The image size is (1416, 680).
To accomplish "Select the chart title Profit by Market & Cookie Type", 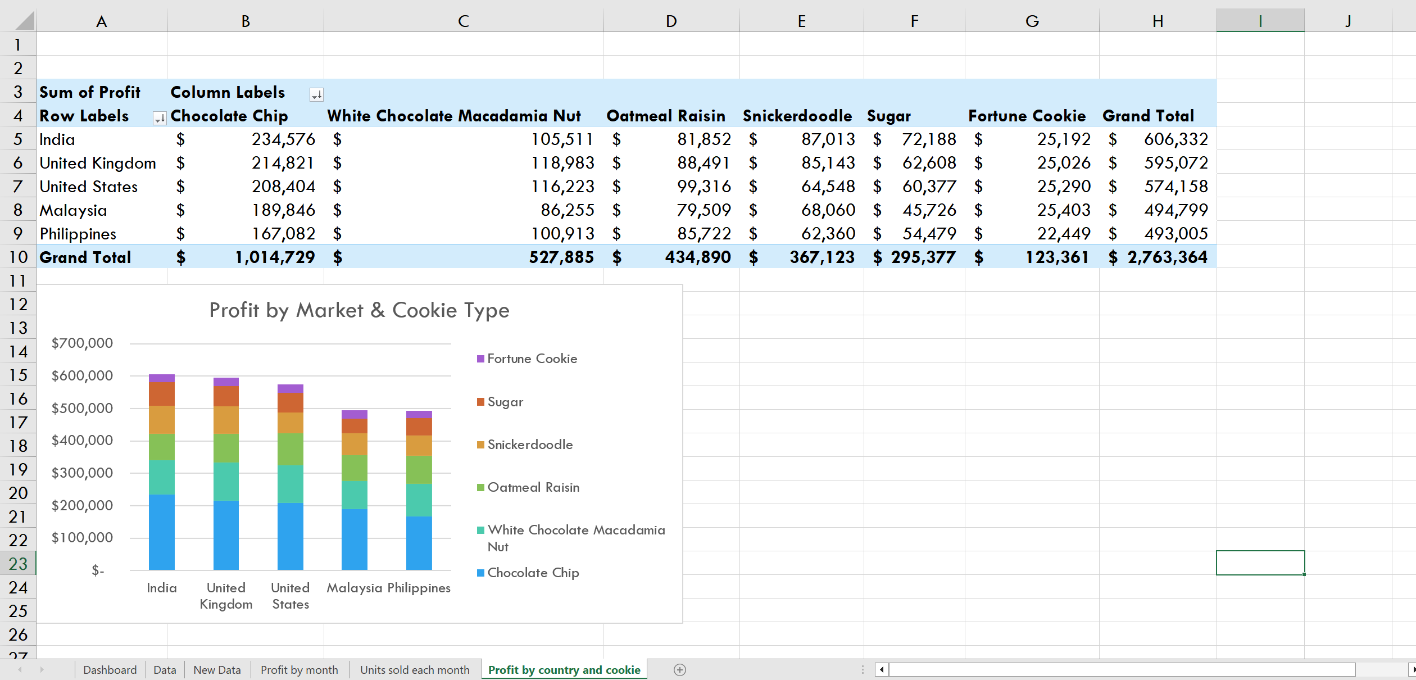I will pyautogui.click(x=359, y=310).
